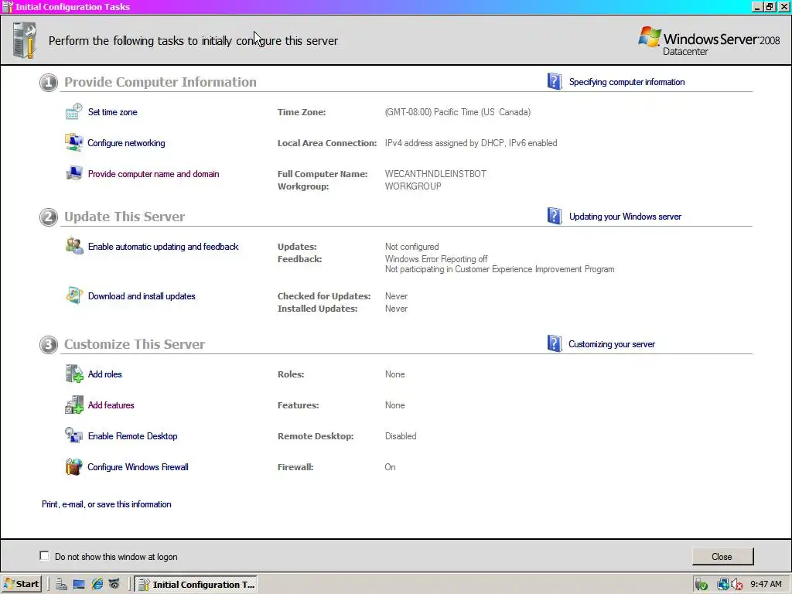Viewport: 792px width, 594px height.
Task: Click the Set time zone calendar icon
Action: [73, 111]
